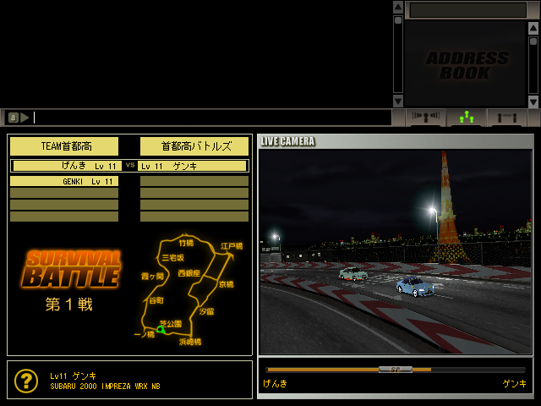Select the right connection link icon

click(x=508, y=118)
